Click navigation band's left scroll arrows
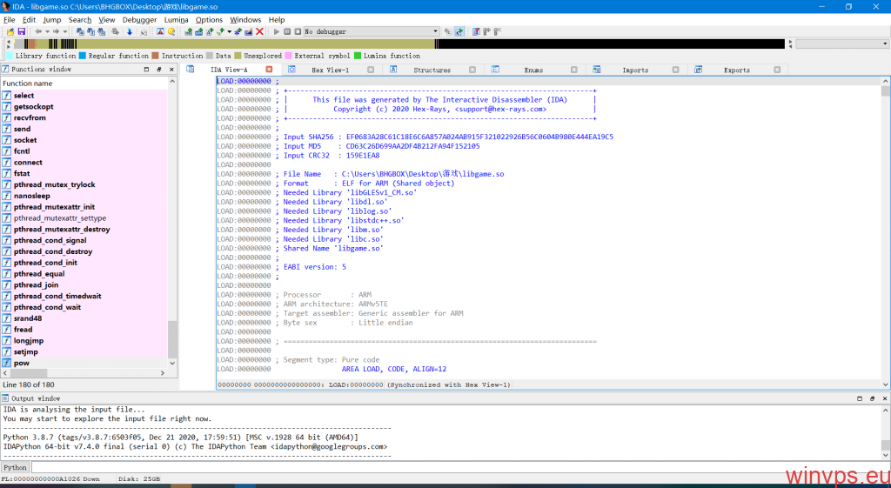891x488 pixels. (9, 43)
